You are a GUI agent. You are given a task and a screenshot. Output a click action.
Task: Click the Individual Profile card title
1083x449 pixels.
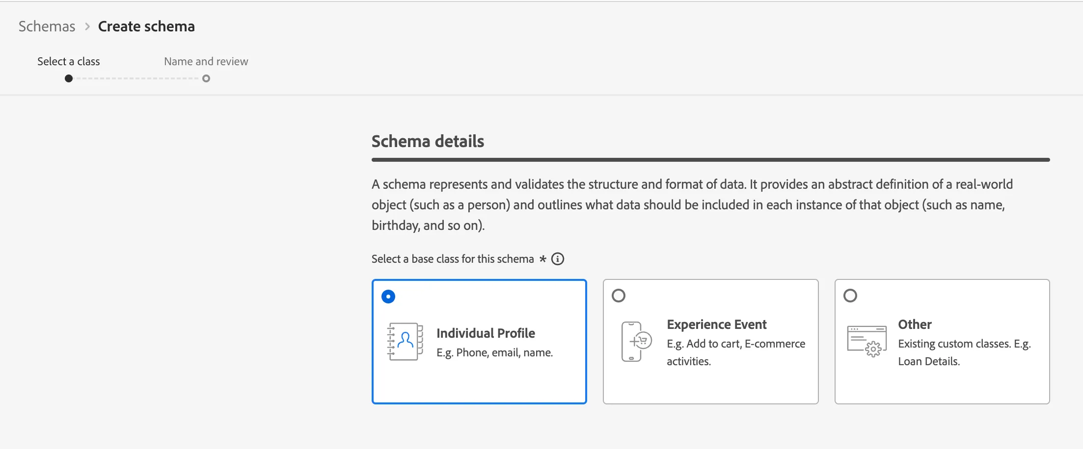(486, 333)
